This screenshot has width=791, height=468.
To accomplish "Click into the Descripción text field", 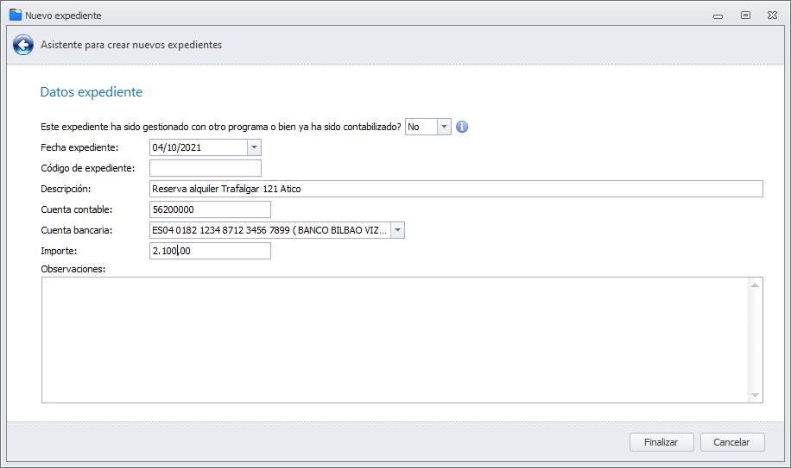I will pos(456,189).
